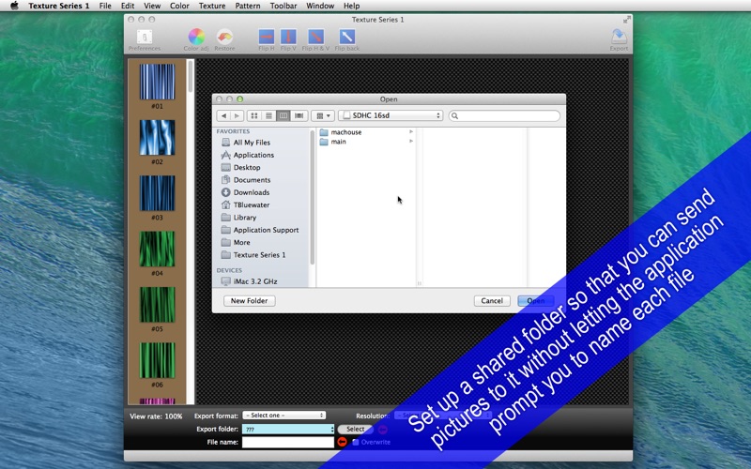The height and width of the screenshot is (469, 751).
Task: Click the File name input field
Action: pos(288,442)
